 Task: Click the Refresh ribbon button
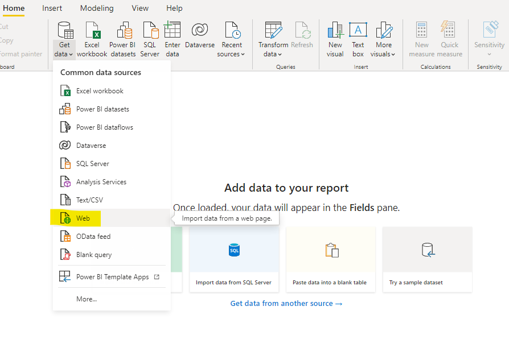(x=302, y=35)
